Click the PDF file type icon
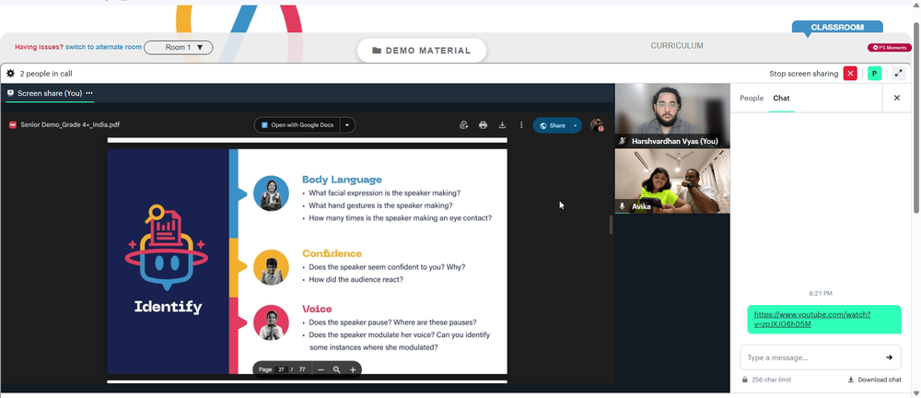This screenshot has width=921, height=398. coord(13,124)
